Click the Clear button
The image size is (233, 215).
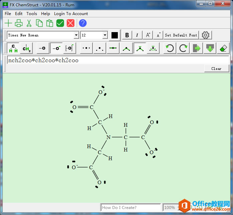217,69
